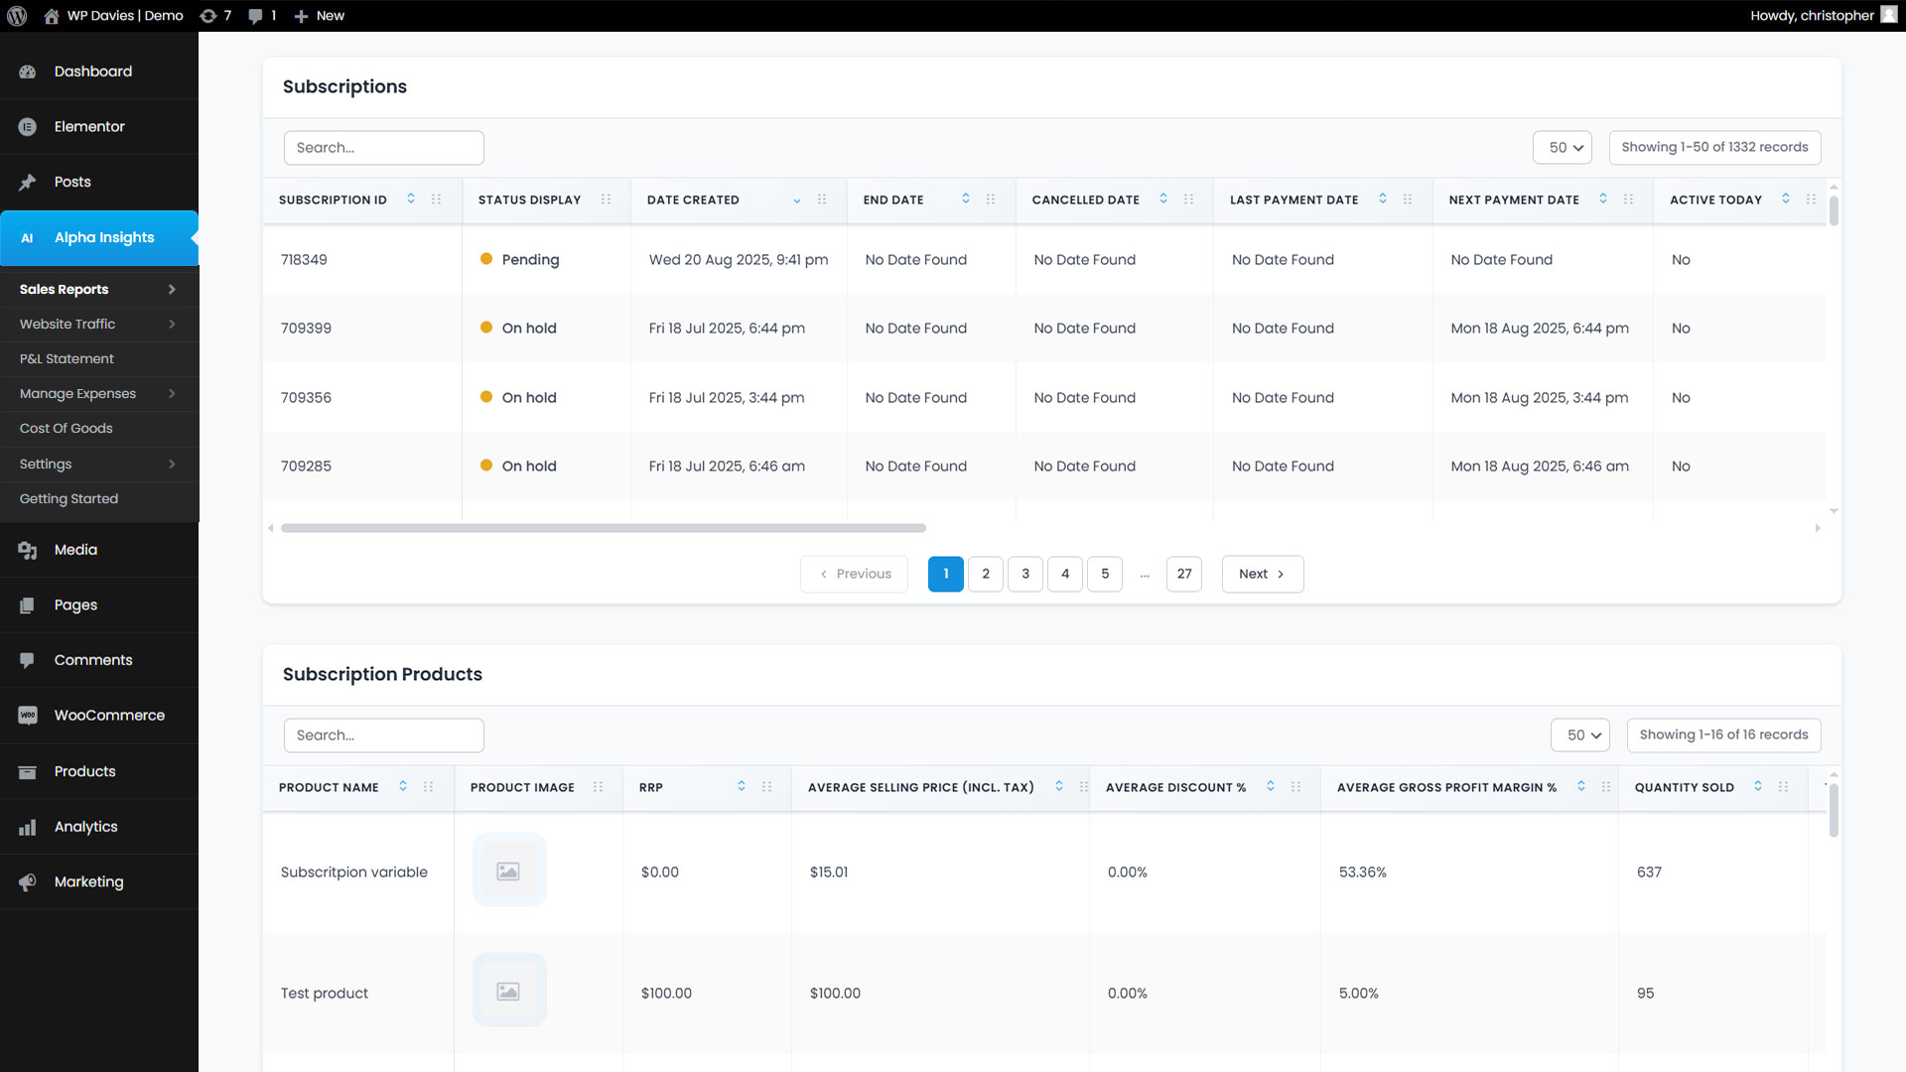Open the updates icon in admin bar
Viewport: 1906px width, 1072px height.
point(208,16)
